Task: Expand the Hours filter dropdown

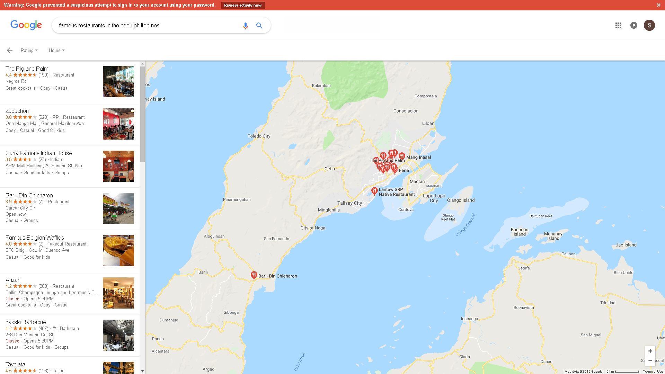Action: pyautogui.click(x=56, y=50)
